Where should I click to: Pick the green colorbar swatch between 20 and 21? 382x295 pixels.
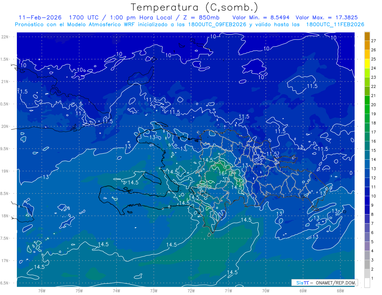pos(367,100)
